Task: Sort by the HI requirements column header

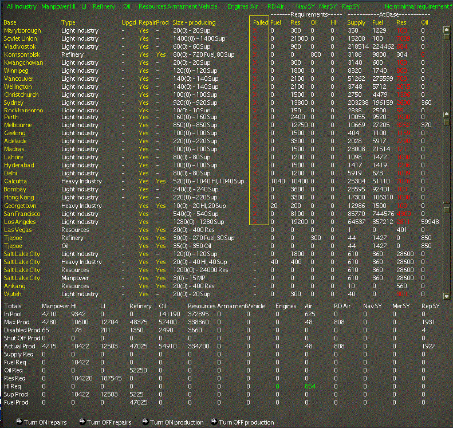Action: [333, 22]
